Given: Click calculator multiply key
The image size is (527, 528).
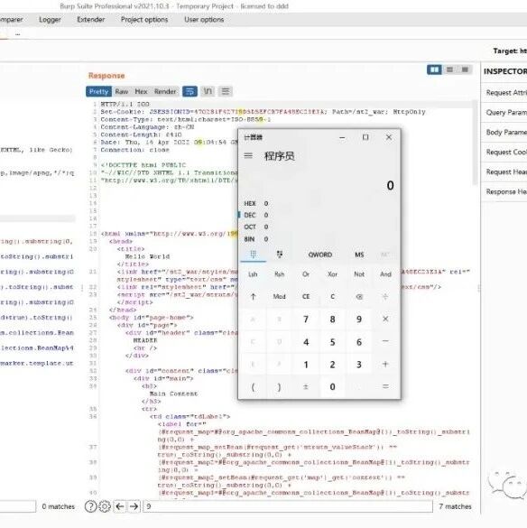Looking at the screenshot, I should pos(385,319).
